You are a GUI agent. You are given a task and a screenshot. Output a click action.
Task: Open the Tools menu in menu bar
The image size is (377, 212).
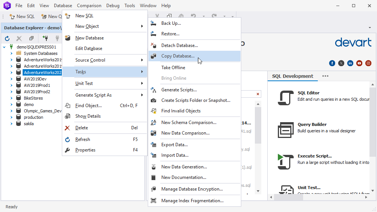(x=130, y=6)
